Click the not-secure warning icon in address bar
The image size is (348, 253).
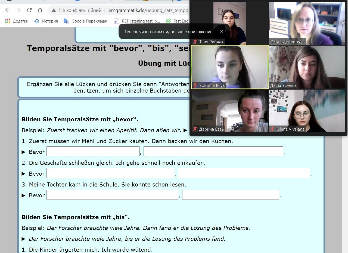(54, 10)
